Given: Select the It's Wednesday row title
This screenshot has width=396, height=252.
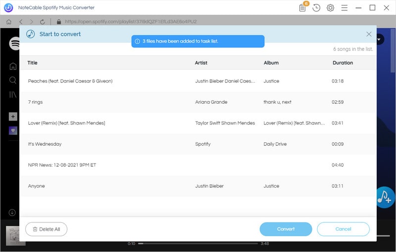Looking at the screenshot, I should click(x=45, y=144).
